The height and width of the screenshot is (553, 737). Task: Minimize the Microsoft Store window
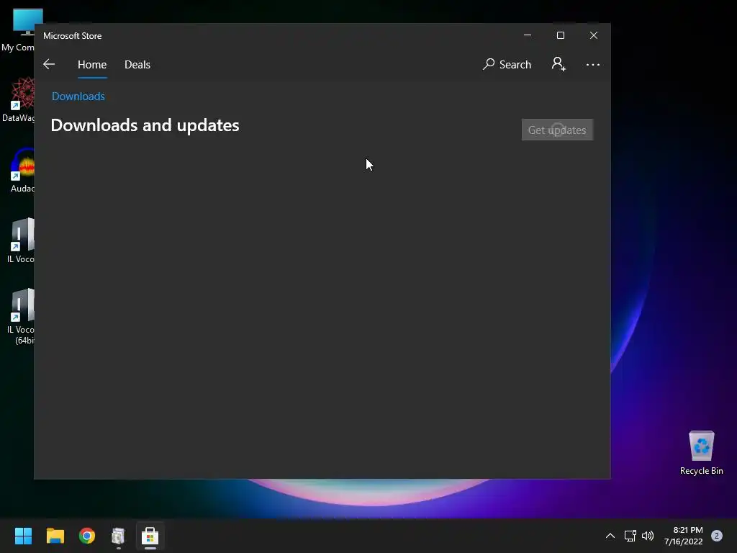(528, 35)
